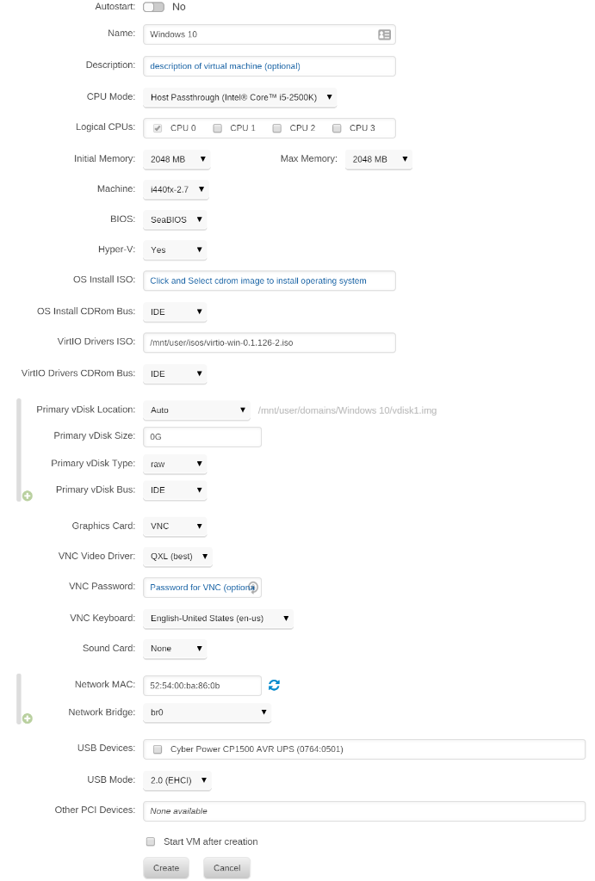The image size is (595, 881).
Task: Expand the Initial Memory dropdown
Action: pyautogui.click(x=176, y=159)
